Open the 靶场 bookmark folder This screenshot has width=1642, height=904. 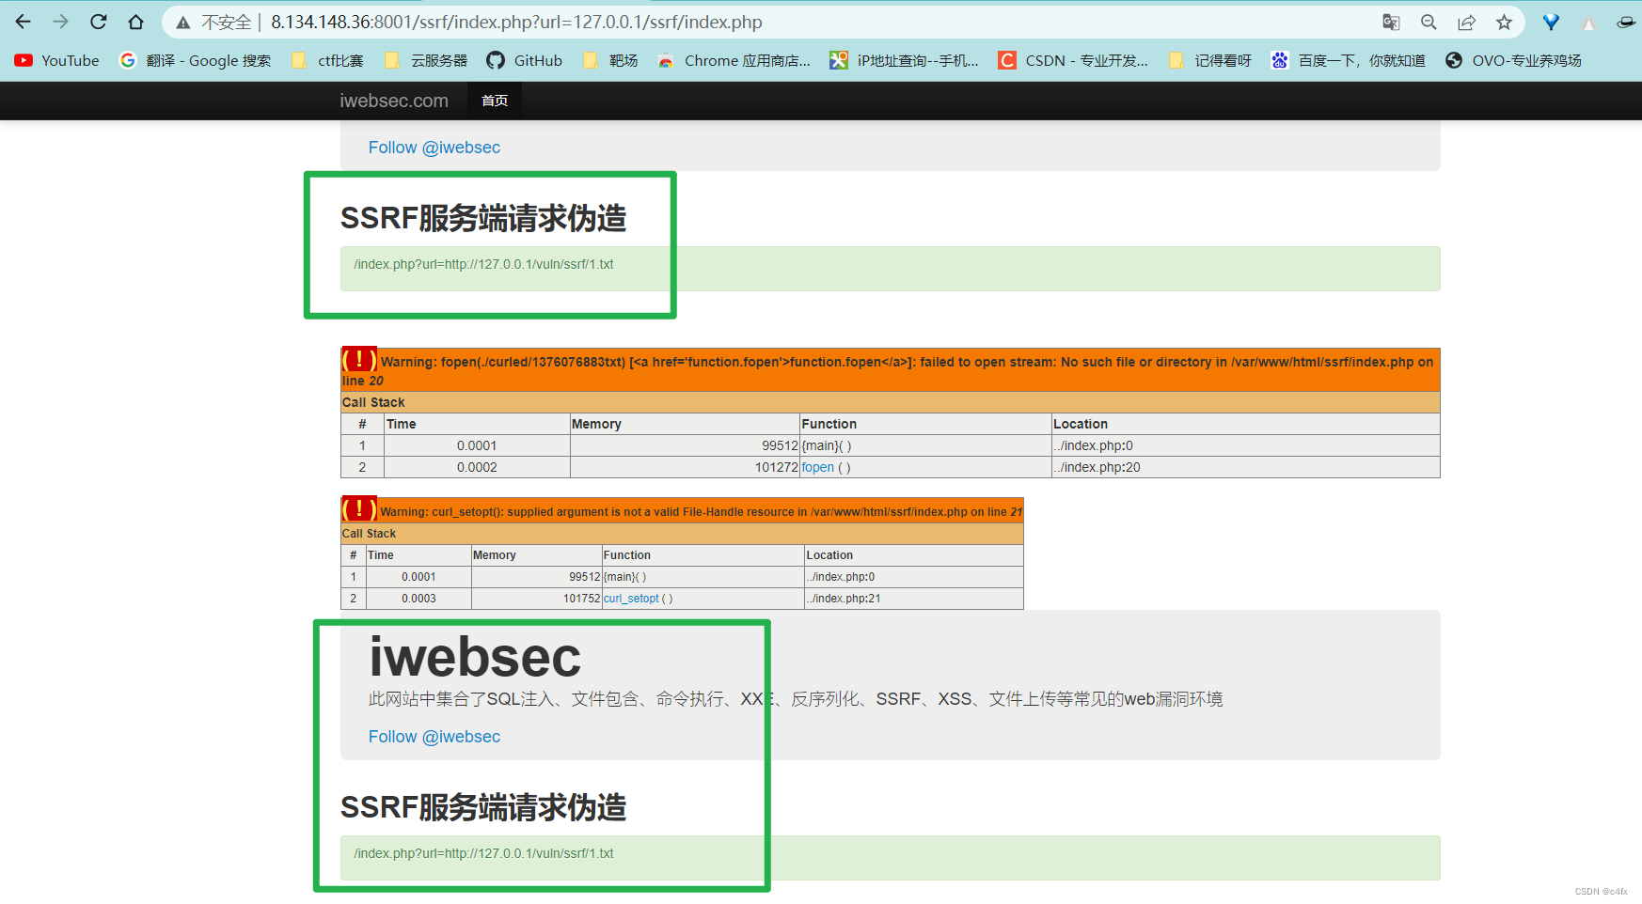click(610, 61)
